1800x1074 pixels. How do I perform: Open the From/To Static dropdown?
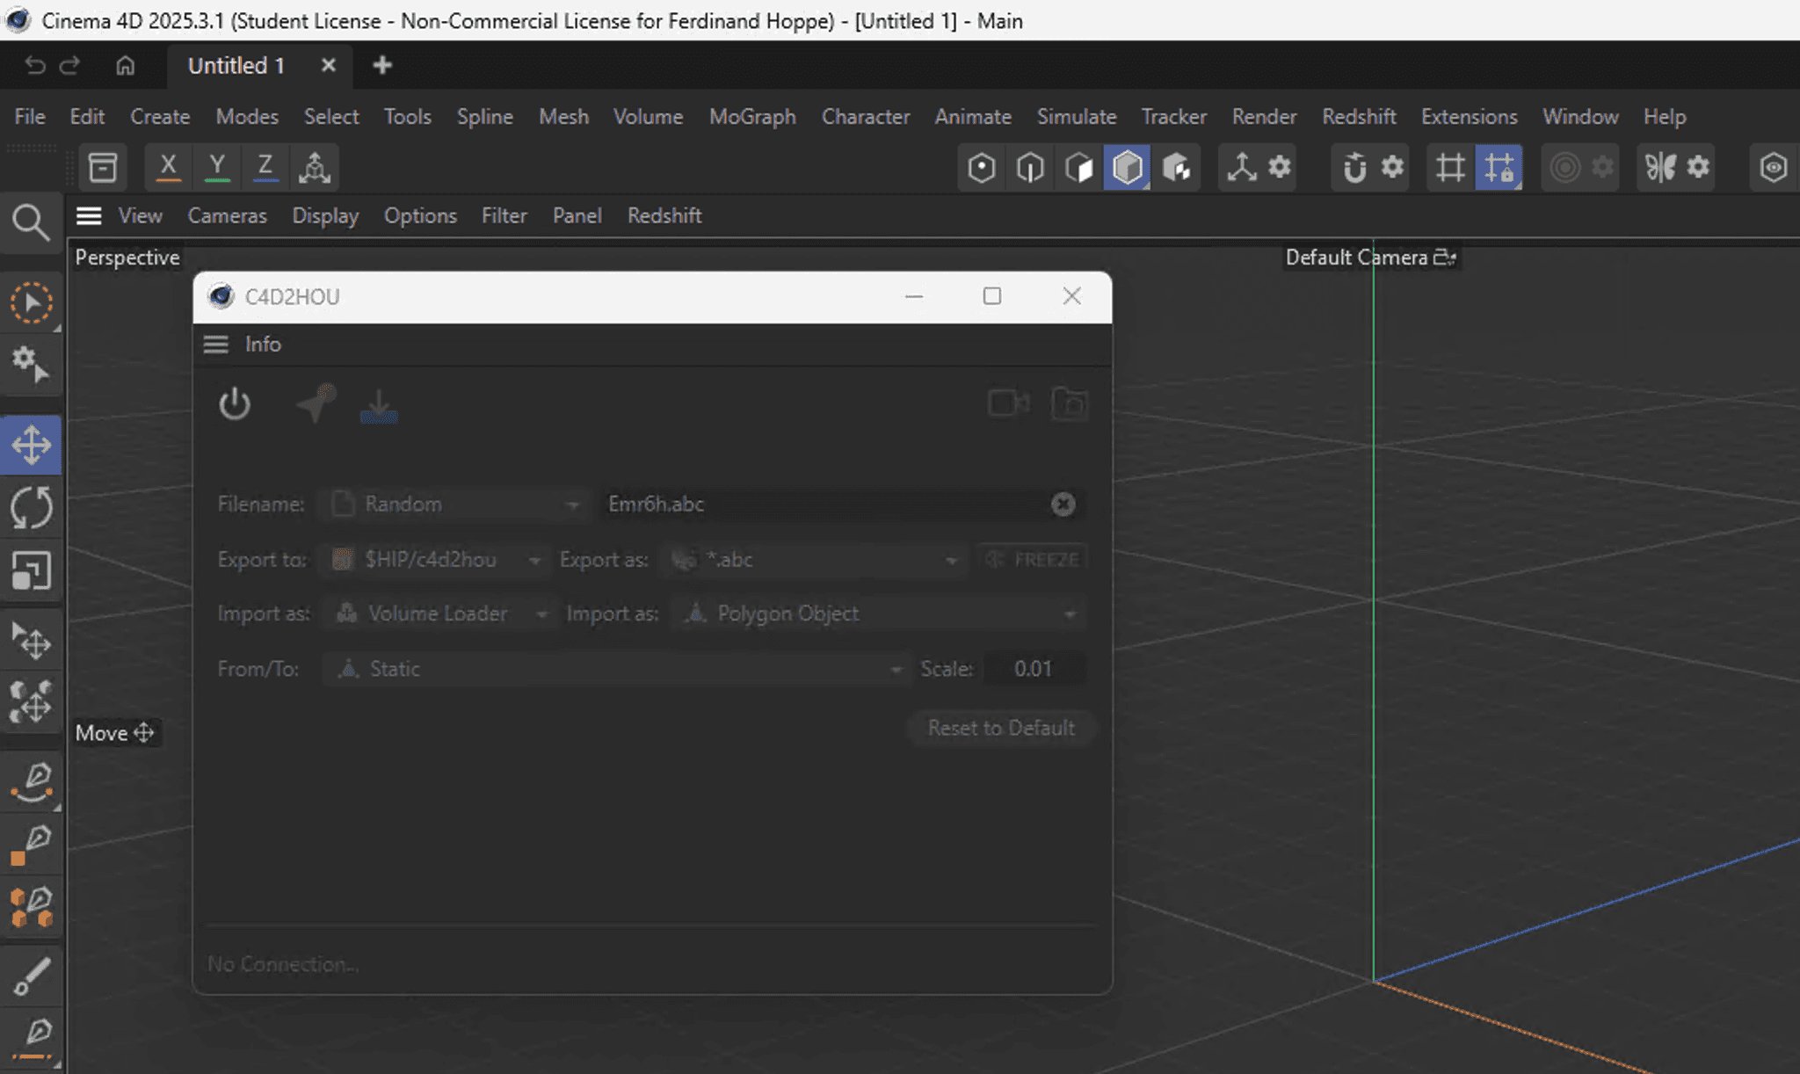click(x=896, y=669)
